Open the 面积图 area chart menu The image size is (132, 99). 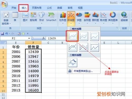coord(96,18)
